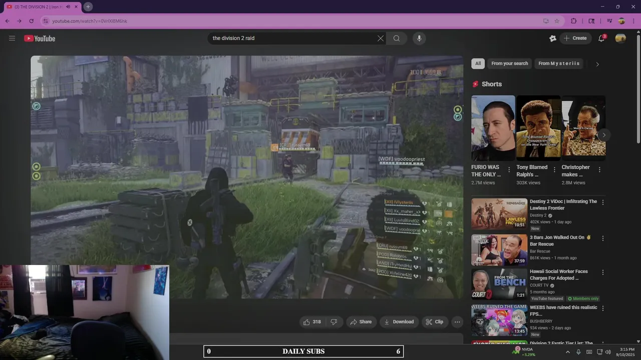This screenshot has width=641, height=360.
Task: Open the BUSHBERRY channel name
Action: (541, 321)
